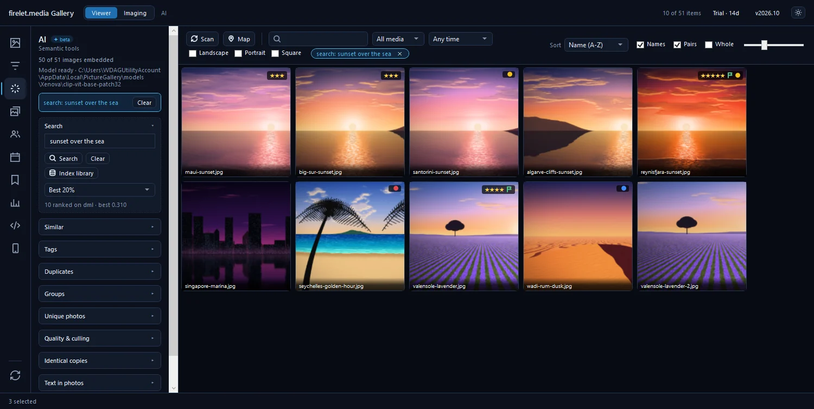Click the 'sunset over the sea' input field
The width and height of the screenshot is (814, 409).
100,141
